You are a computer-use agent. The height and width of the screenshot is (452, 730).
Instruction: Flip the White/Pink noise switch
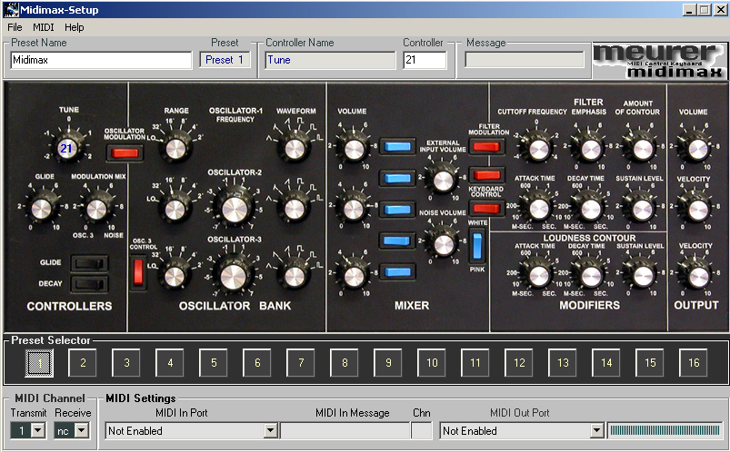(477, 246)
